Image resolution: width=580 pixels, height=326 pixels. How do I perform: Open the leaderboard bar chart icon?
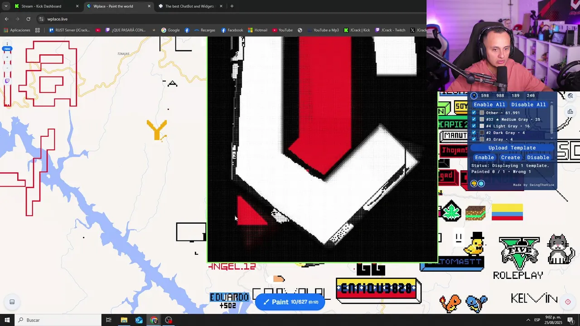(x=570, y=111)
